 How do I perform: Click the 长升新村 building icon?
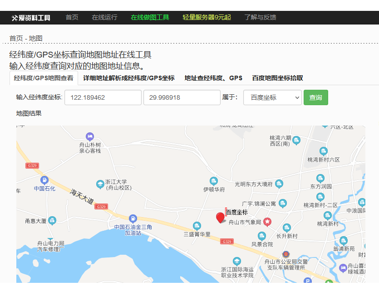[286, 228]
